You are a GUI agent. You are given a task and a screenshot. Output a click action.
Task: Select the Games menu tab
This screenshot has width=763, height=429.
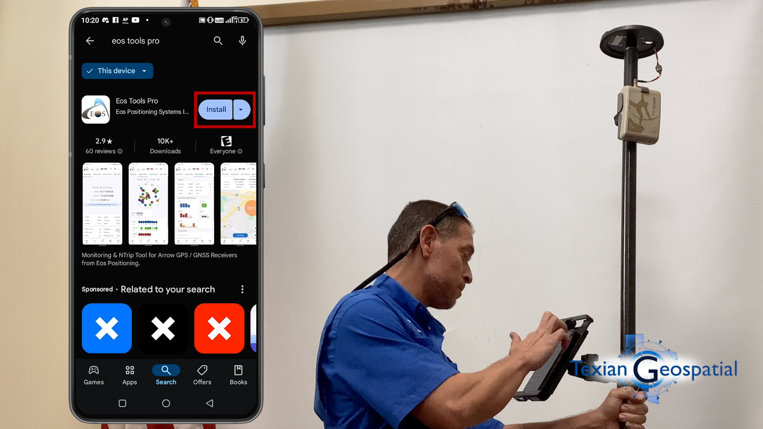(x=93, y=375)
